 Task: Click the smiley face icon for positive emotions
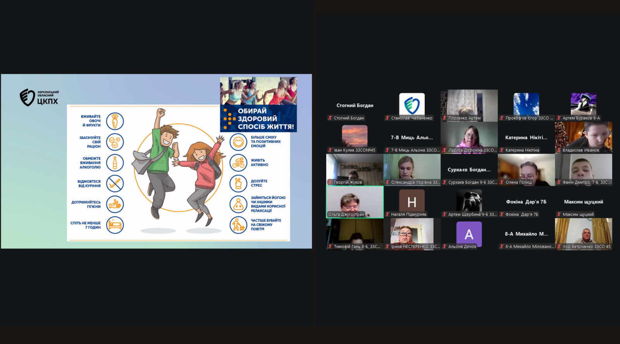(238, 142)
